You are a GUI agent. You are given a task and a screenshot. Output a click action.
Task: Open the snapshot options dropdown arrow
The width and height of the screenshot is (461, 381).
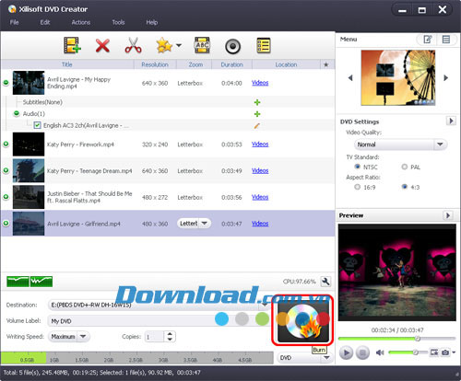point(454,352)
